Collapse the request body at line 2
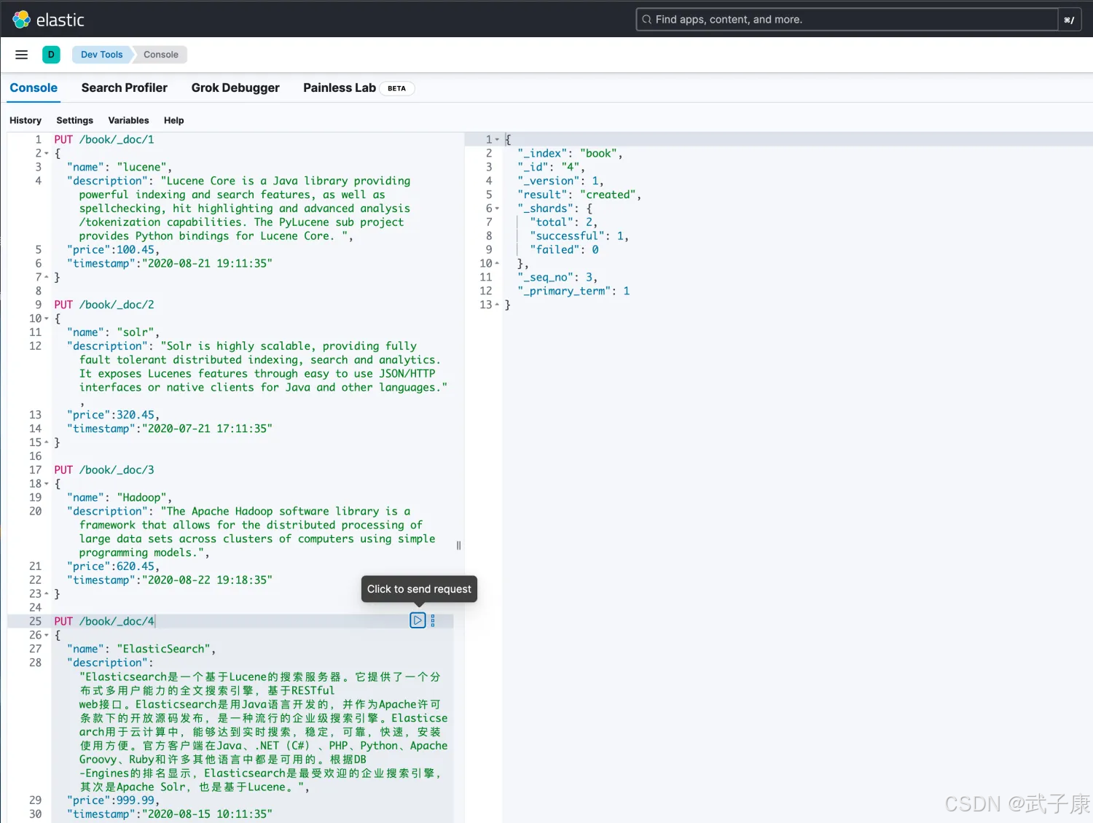 [x=47, y=154]
